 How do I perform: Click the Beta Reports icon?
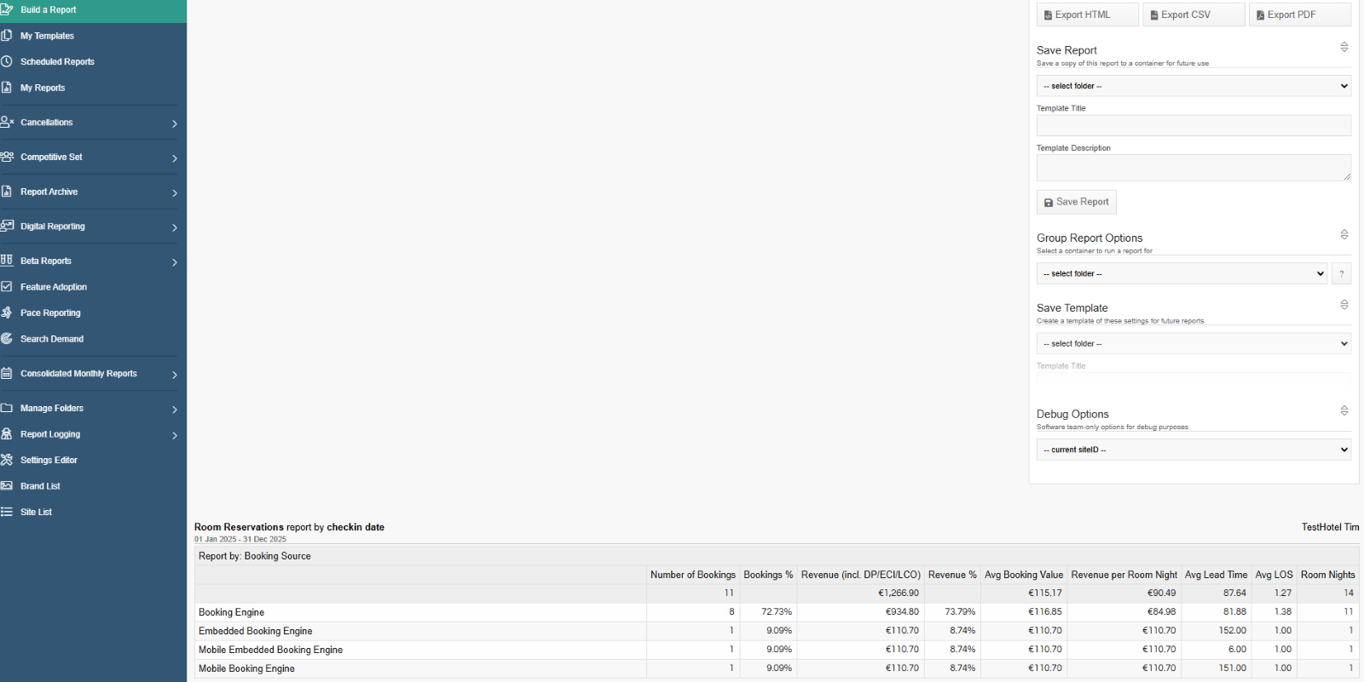point(6,261)
